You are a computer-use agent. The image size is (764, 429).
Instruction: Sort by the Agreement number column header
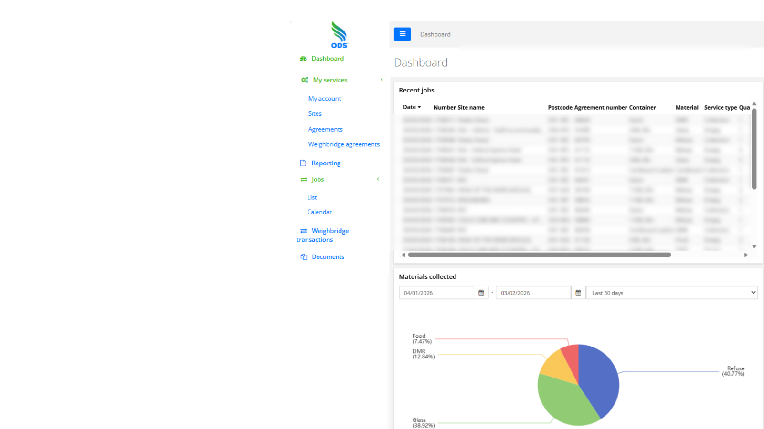601,108
